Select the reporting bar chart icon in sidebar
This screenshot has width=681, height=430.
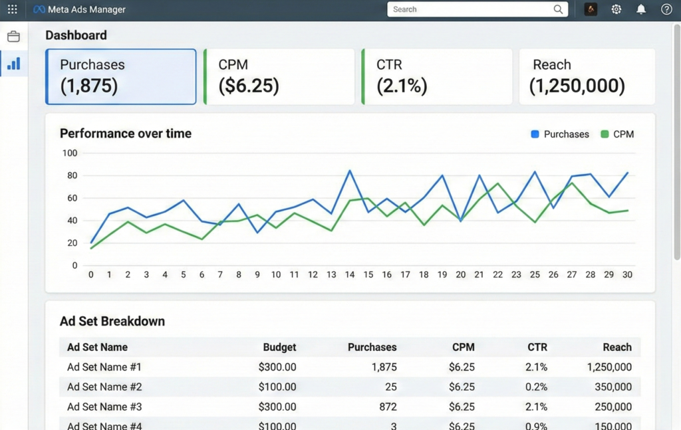point(13,63)
